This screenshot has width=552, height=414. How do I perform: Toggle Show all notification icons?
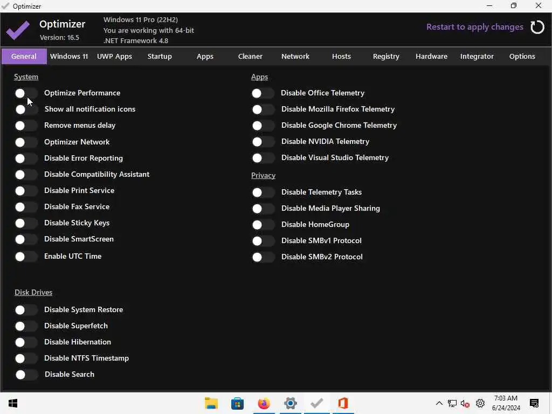click(x=26, y=109)
